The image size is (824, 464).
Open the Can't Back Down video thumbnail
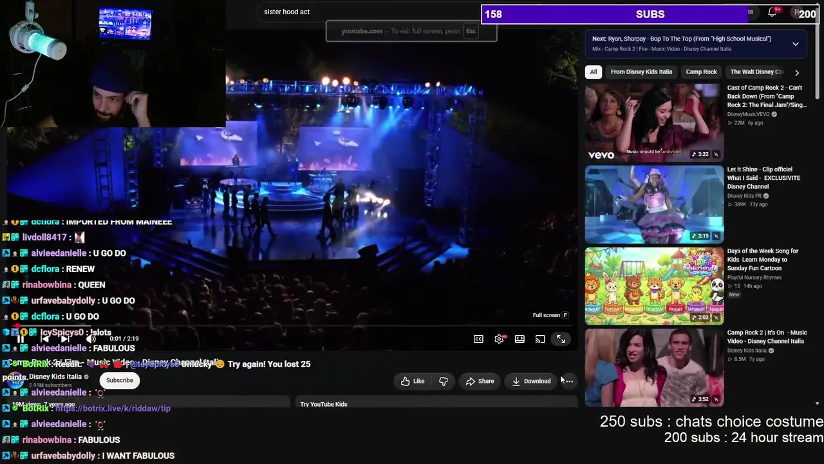click(x=654, y=122)
